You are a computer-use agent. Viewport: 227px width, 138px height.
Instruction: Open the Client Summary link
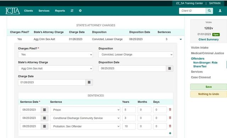click(209, 39)
